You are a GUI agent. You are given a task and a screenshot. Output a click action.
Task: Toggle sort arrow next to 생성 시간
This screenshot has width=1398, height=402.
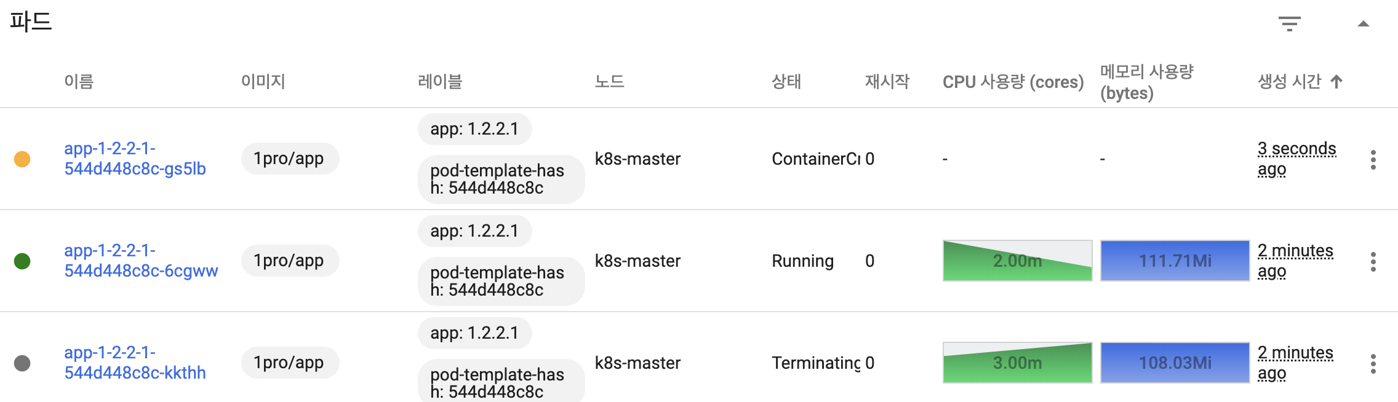[x=1336, y=81]
